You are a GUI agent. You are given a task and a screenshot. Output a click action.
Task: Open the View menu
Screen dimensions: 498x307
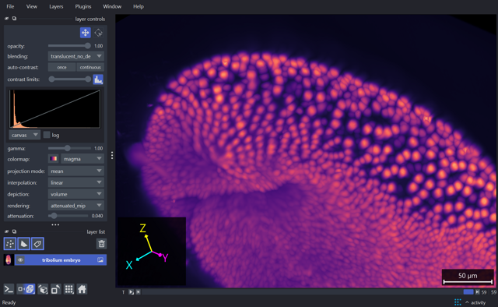point(31,6)
